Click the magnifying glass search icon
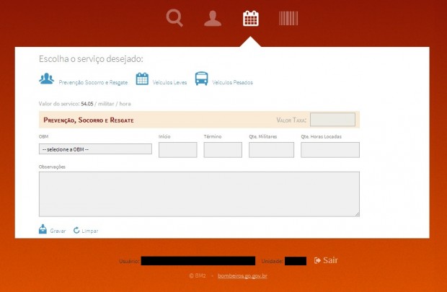The image size is (447, 292). pyautogui.click(x=174, y=18)
